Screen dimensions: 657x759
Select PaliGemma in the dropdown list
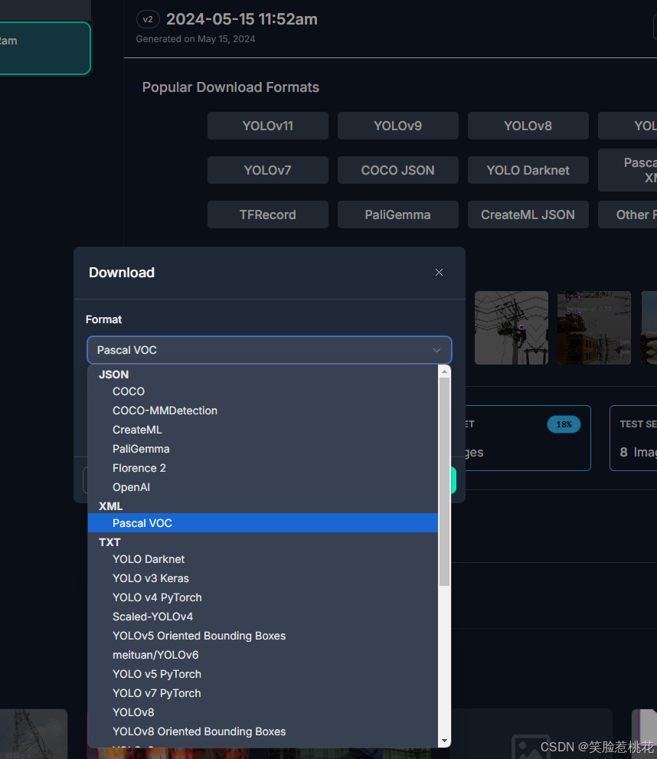pos(263,449)
